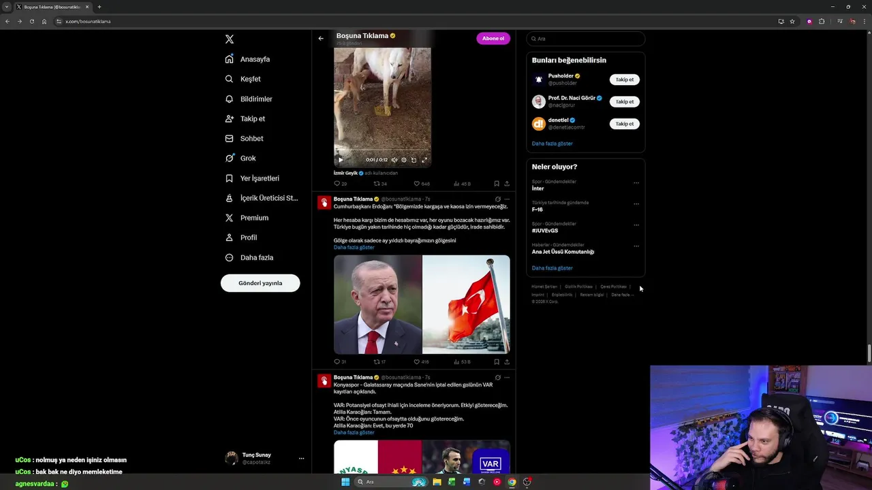This screenshot has height=490, width=872.
Task: Reply to Erdoğan post
Action: click(340, 362)
